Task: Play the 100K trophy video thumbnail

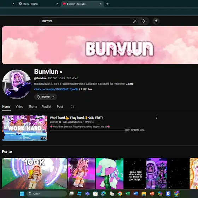Action: (34, 173)
